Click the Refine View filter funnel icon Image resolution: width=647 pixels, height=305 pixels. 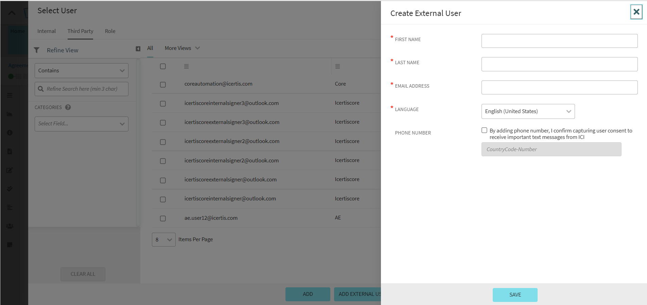coord(37,50)
